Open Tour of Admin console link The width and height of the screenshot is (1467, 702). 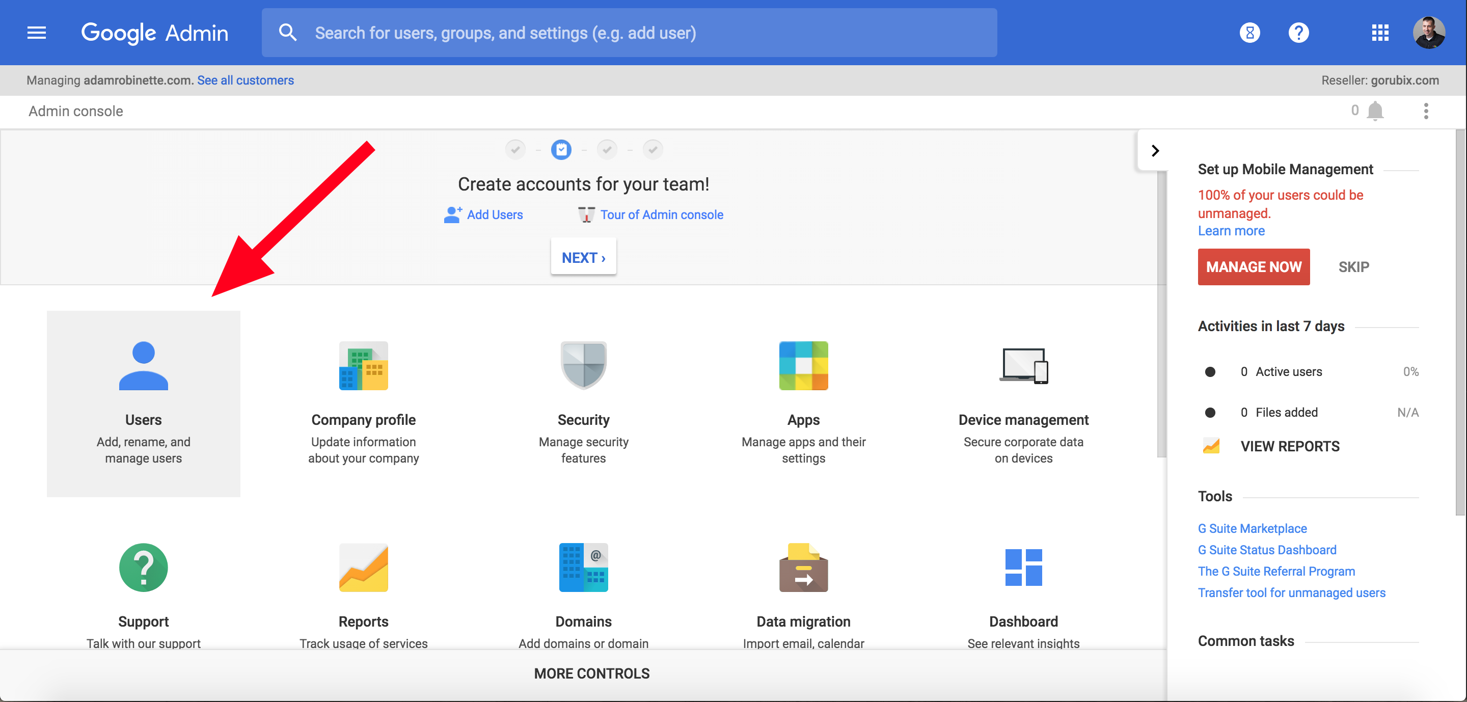pos(662,214)
